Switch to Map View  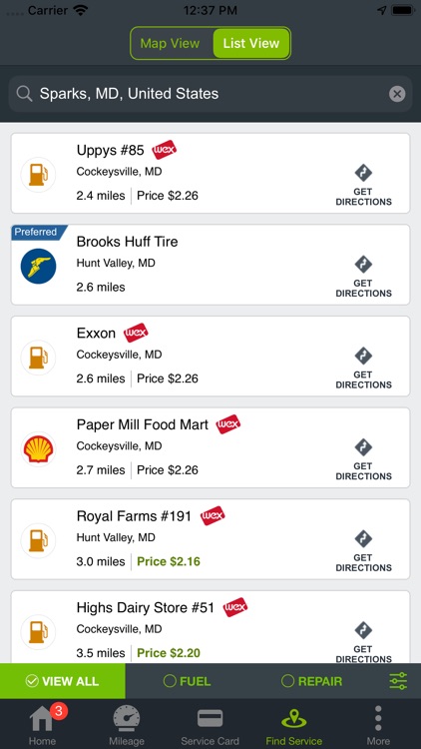pyautogui.click(x=171, y=44)
